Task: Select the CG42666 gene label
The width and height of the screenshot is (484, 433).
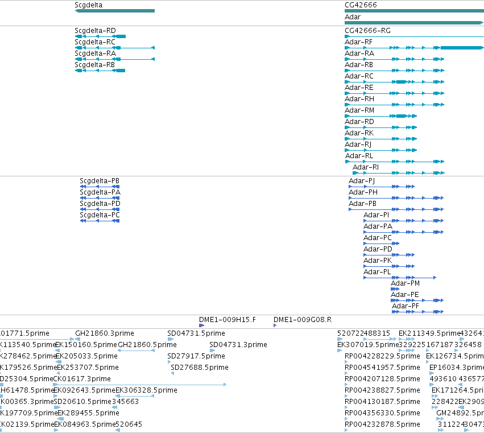Action: tap(361, 5)
